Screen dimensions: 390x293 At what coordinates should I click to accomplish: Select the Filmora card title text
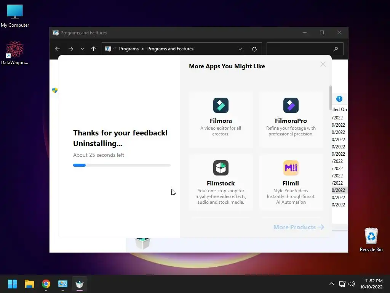click(x=221, y=121)
